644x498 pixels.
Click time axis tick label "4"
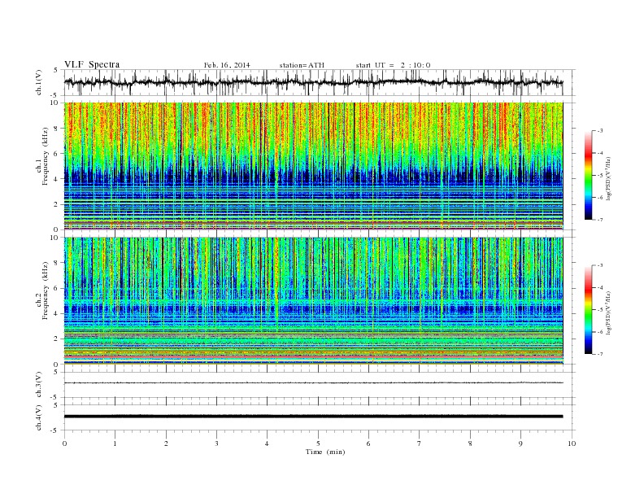(x=267, y=443)
